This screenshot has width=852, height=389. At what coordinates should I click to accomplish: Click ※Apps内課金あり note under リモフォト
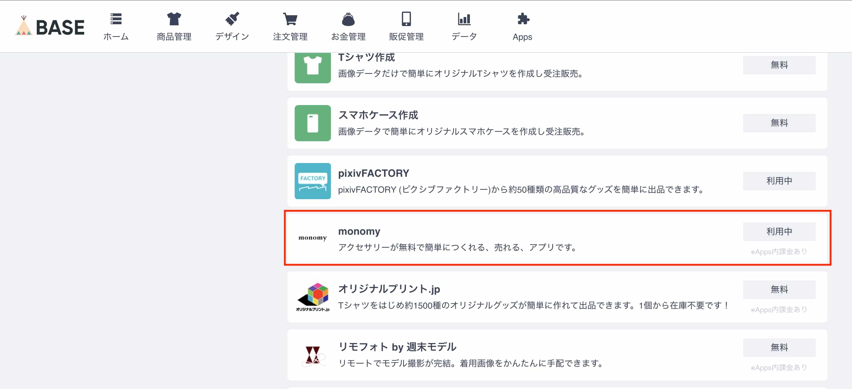point(779,368)
